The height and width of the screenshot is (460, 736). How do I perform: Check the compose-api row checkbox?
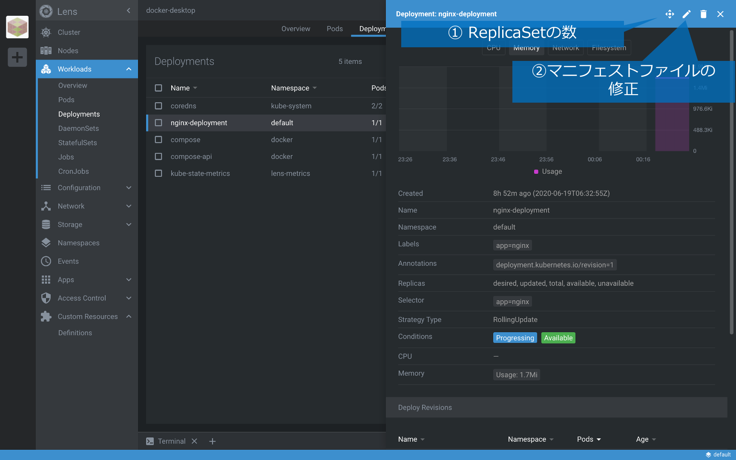tap(158, 156)
